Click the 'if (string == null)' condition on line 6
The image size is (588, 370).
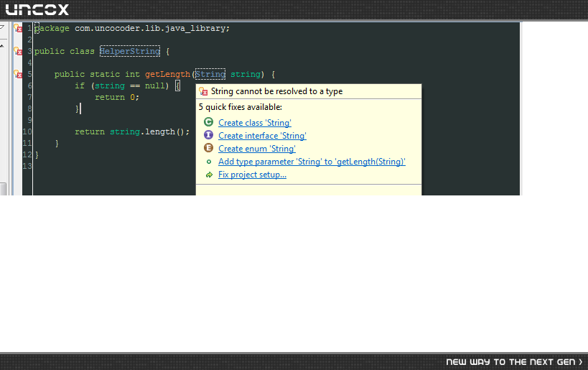point(122,86)
